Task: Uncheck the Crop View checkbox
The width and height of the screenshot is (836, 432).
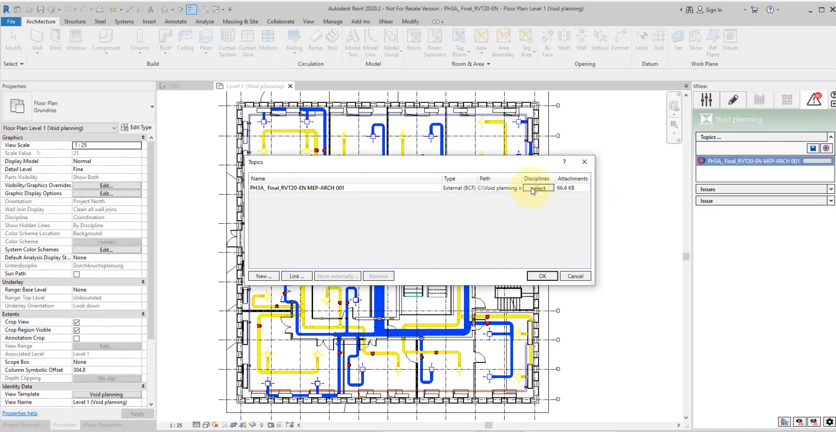Action: point(77,322)
